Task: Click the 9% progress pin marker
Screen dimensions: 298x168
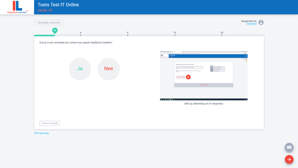Action: pos(55,30)
